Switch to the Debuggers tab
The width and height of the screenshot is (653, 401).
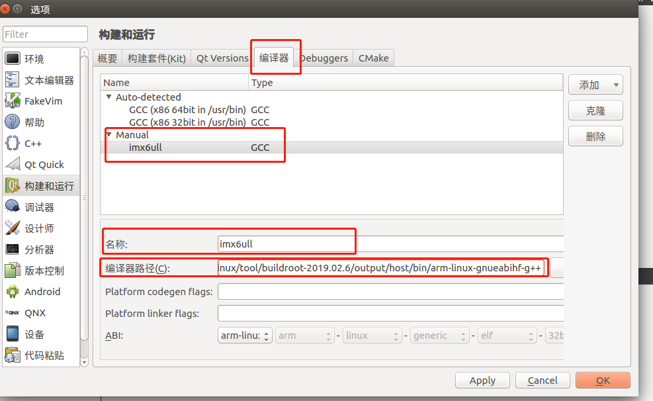pos(324,58)
